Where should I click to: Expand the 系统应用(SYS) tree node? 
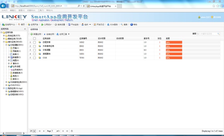pyautogui.click(x=4, y=35)
